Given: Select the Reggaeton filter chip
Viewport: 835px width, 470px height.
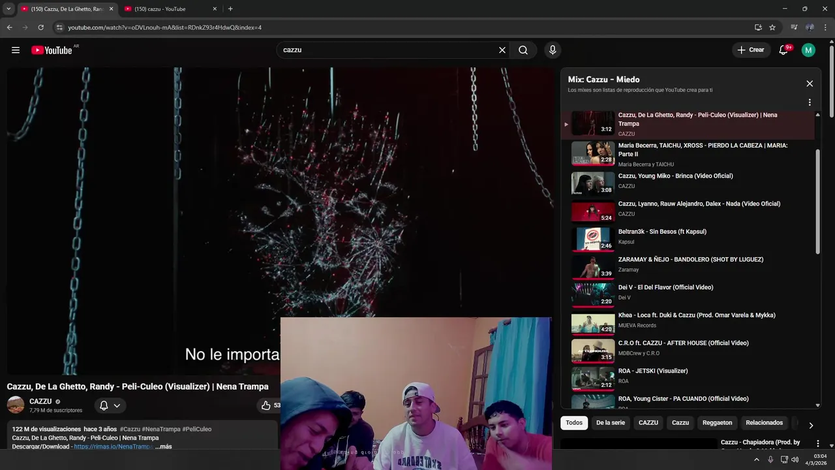Looking at the screenshot, I should [718, 423].
